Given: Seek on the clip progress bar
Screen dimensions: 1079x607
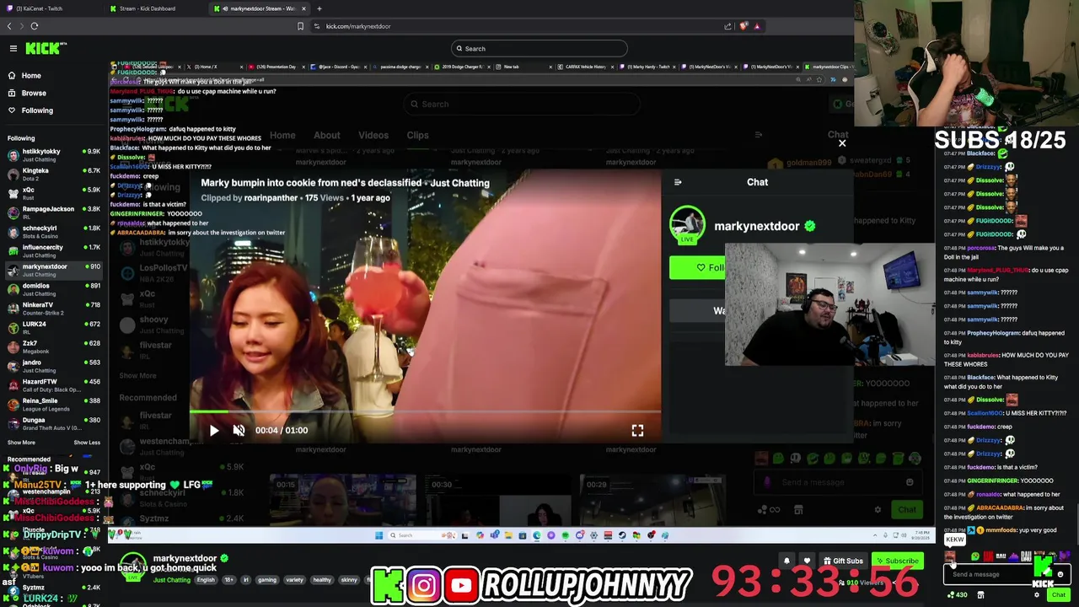Looking at the screenshot, I should coord(426,412).
